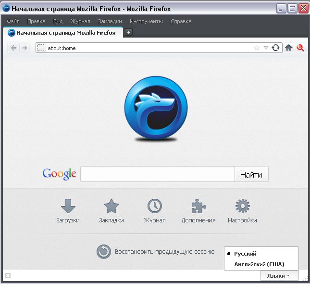Click the restore session circular arrow icon
Screen dimensions: 310x284
(x=104, y=252)
